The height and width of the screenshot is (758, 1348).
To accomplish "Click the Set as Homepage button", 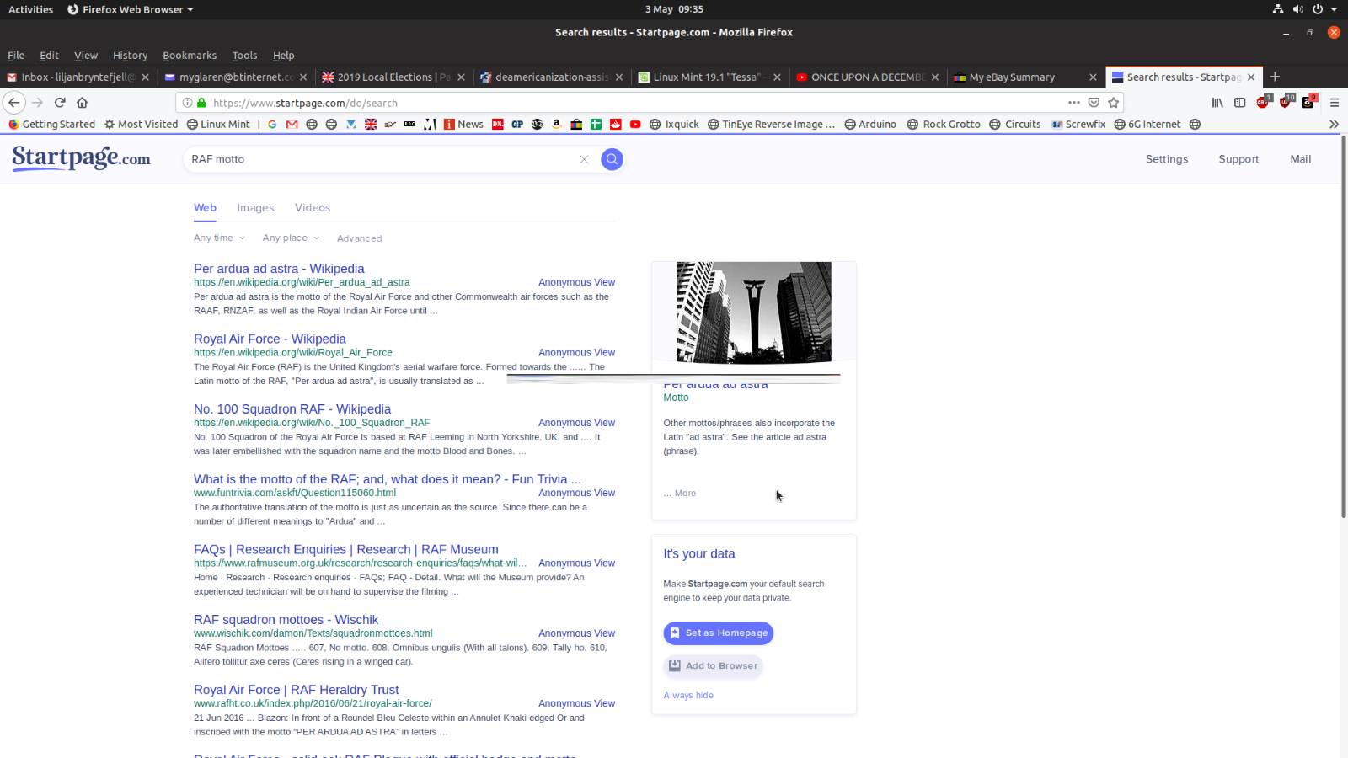I will tap(718, 633).
